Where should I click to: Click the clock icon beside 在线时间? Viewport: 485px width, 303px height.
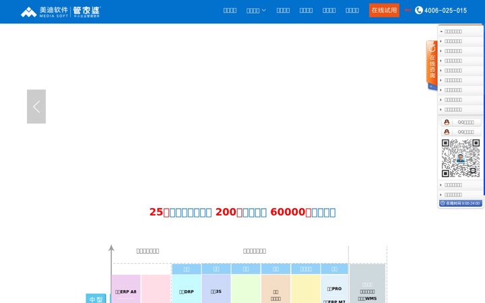tap(443, 203)
